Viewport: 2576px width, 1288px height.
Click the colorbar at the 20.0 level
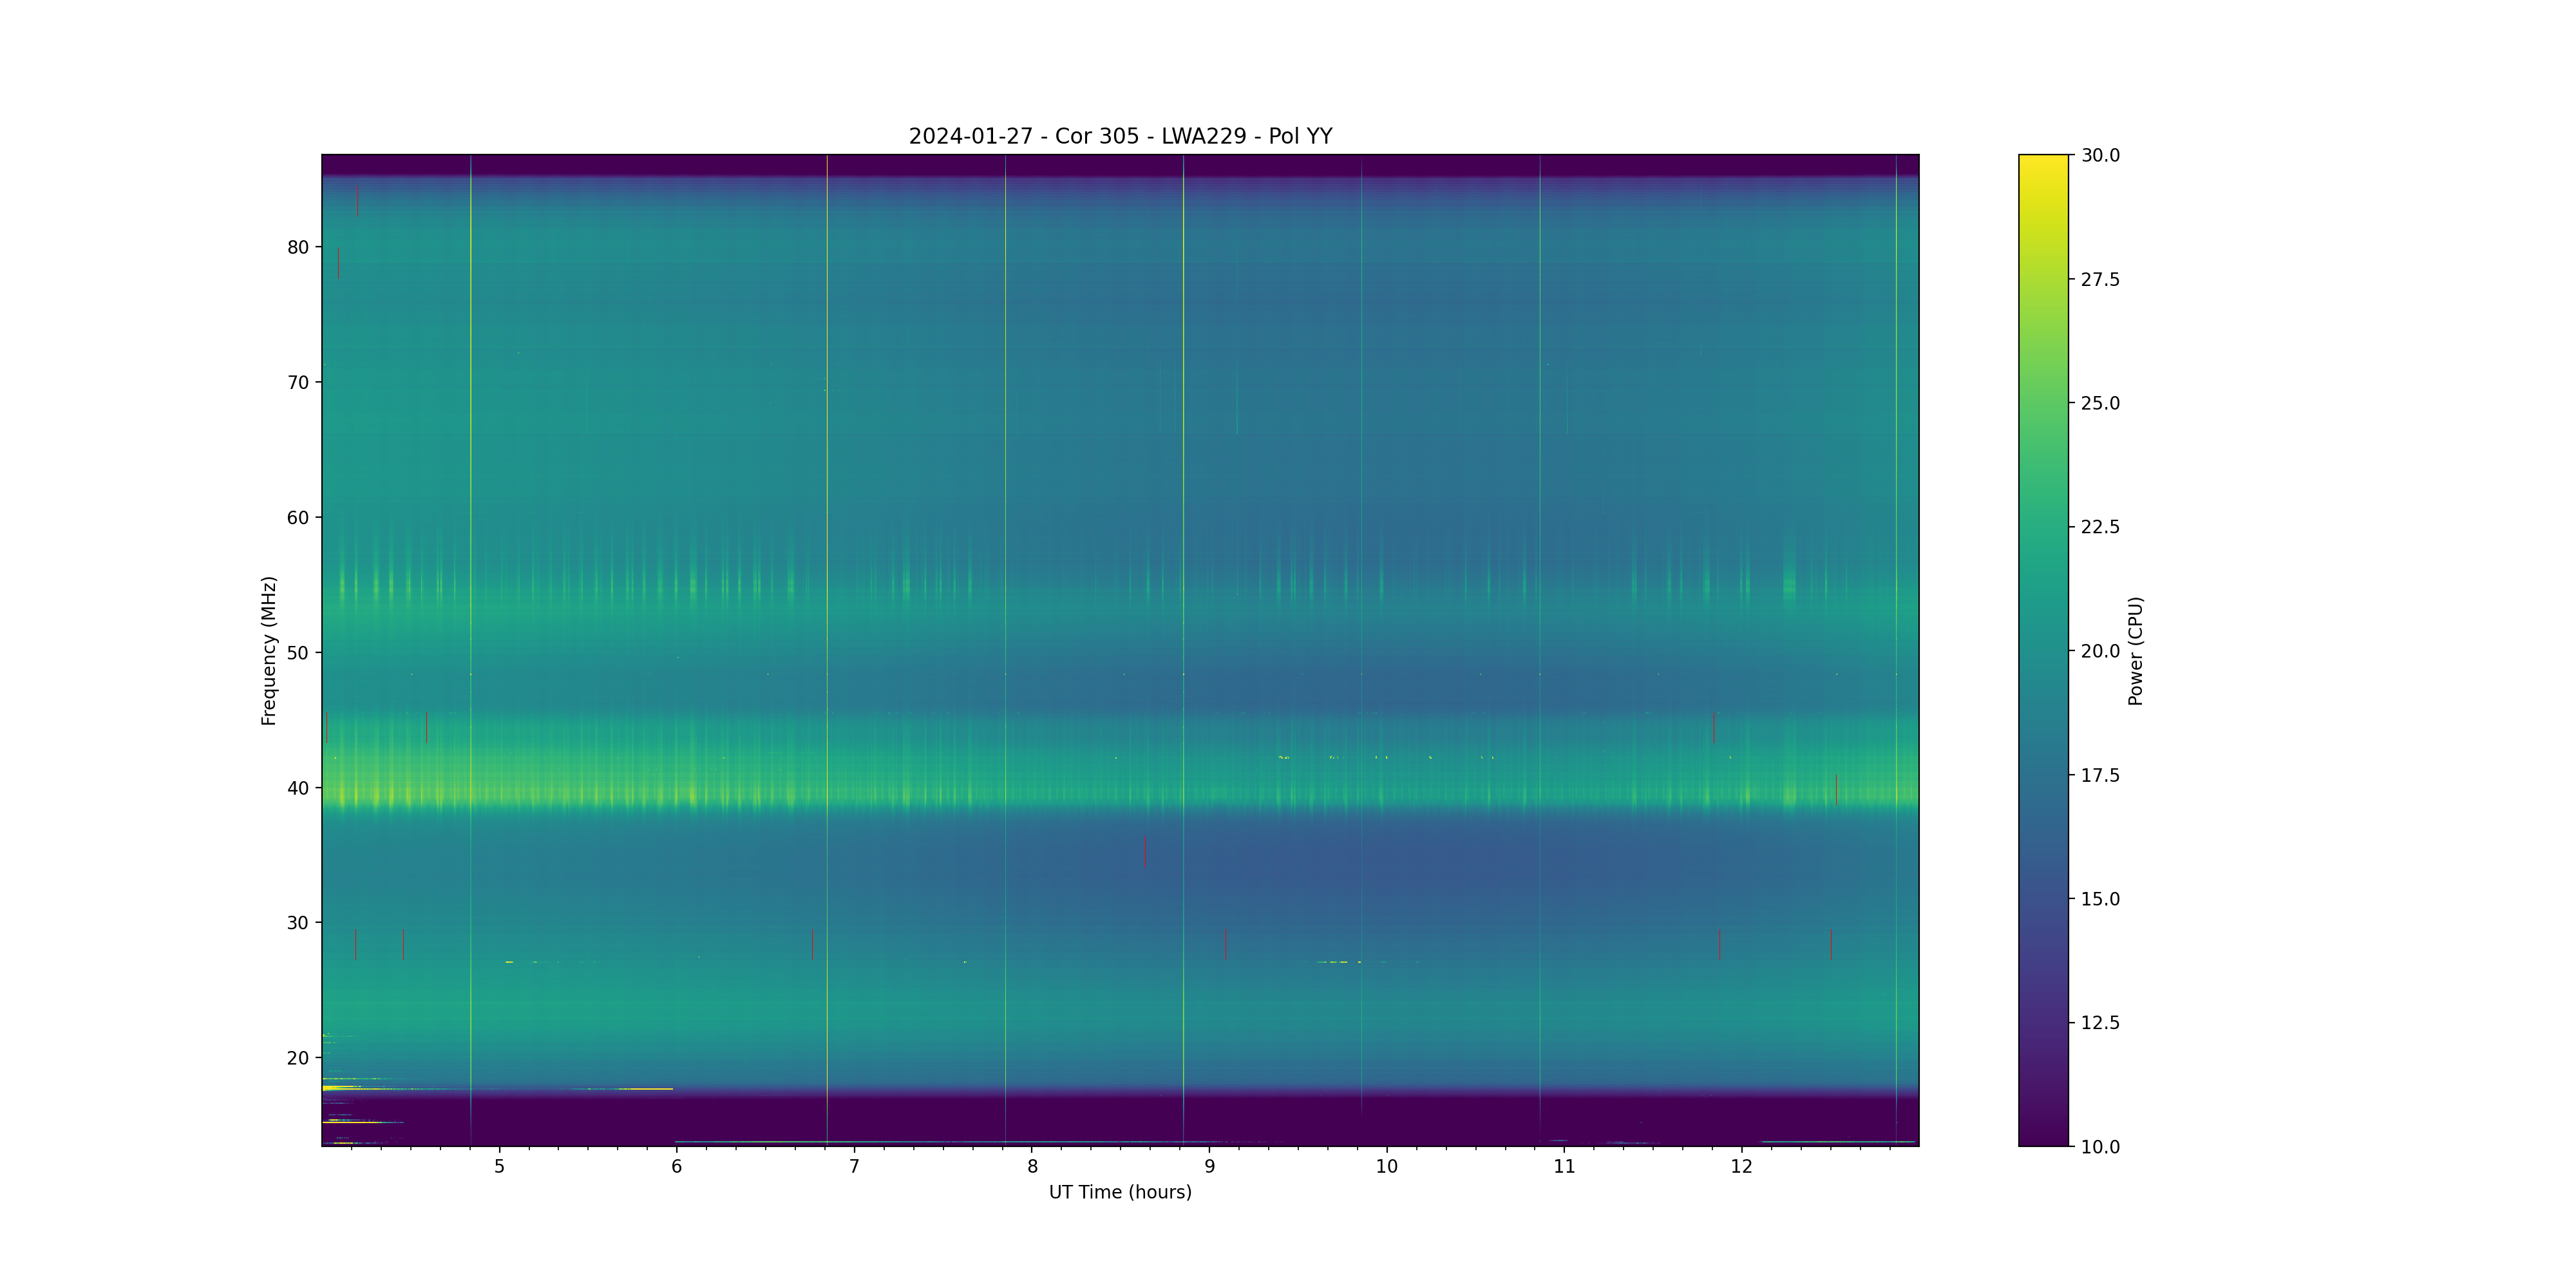pos(2043,651)
